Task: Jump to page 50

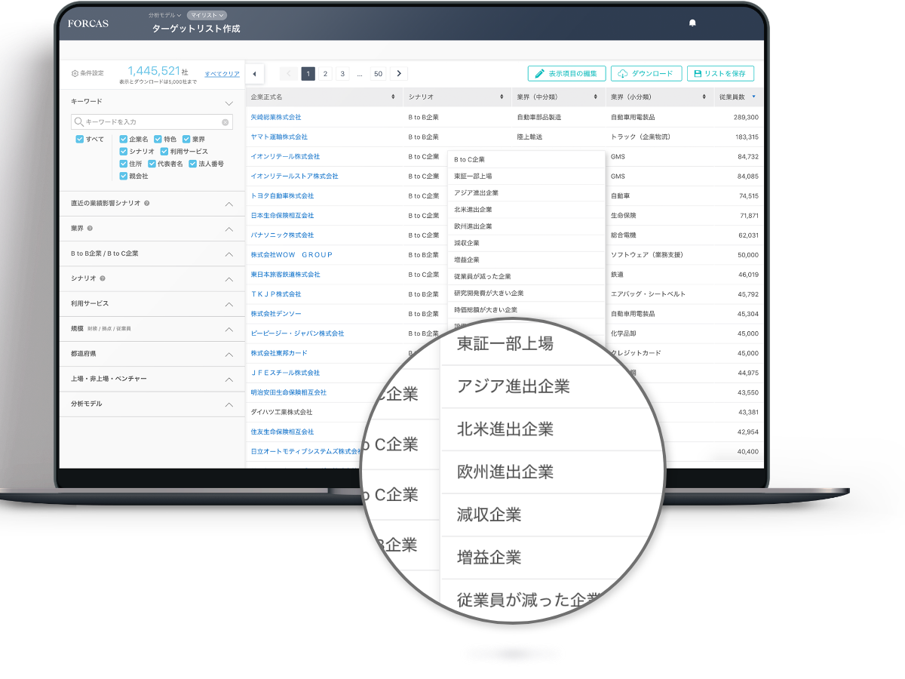Action: (378, 73)
